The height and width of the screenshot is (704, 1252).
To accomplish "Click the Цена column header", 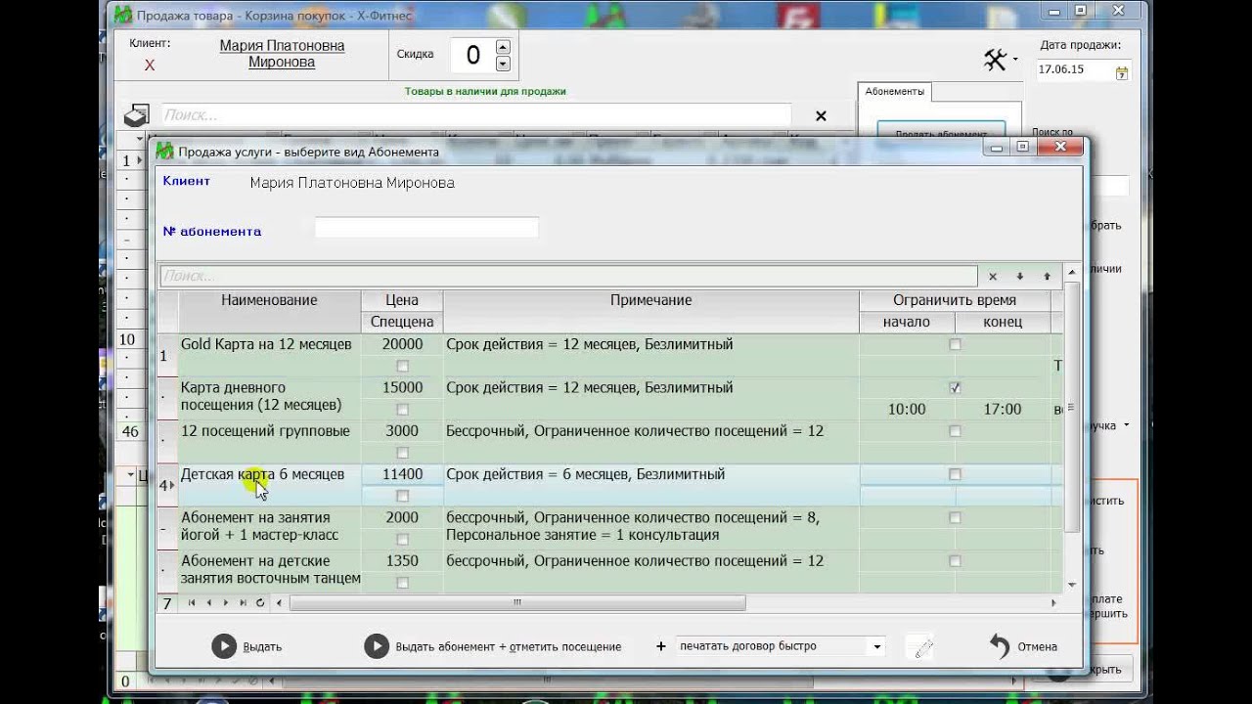I will point(402,300).
